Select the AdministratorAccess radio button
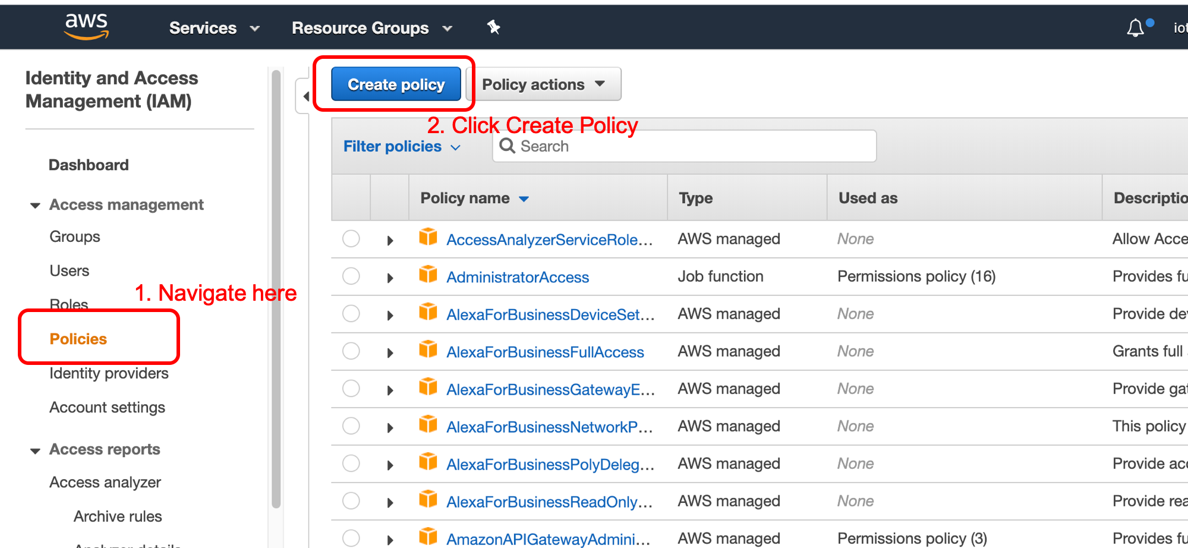 click(351, 276)
